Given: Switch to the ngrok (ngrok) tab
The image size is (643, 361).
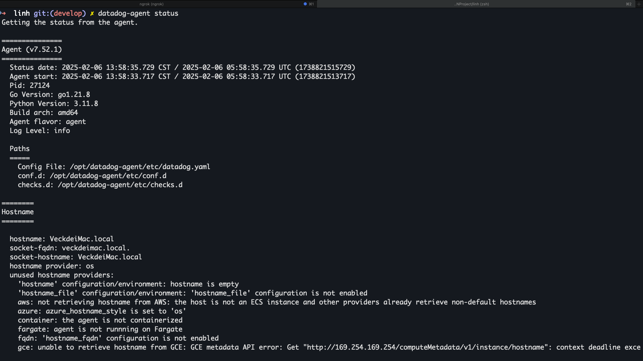Looking at the screenshot, I should click(x=151, y=4).
